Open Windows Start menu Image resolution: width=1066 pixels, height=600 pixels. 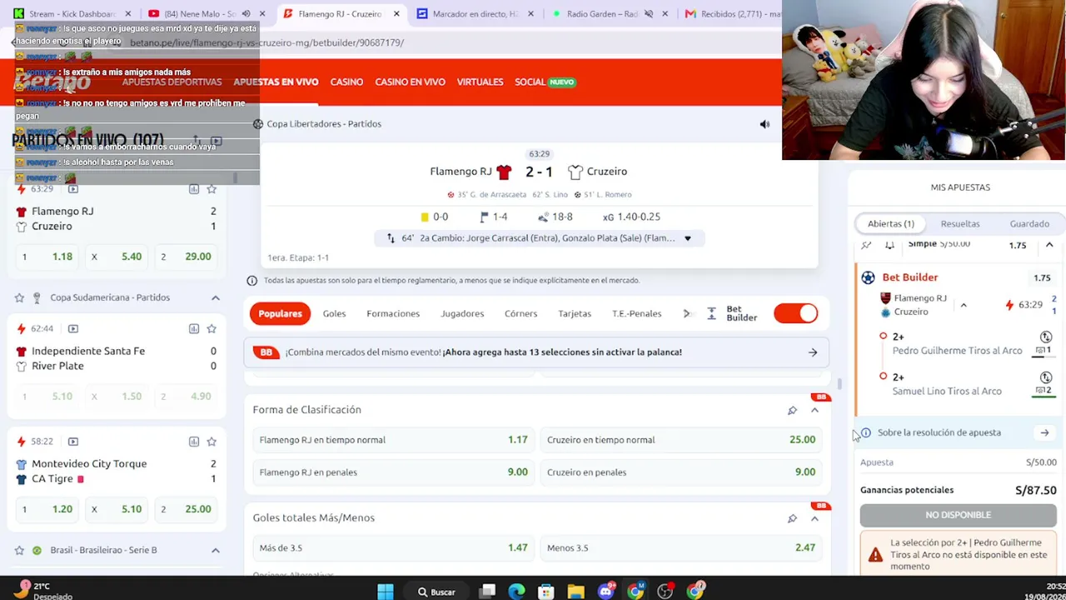[x=385, y=592]
